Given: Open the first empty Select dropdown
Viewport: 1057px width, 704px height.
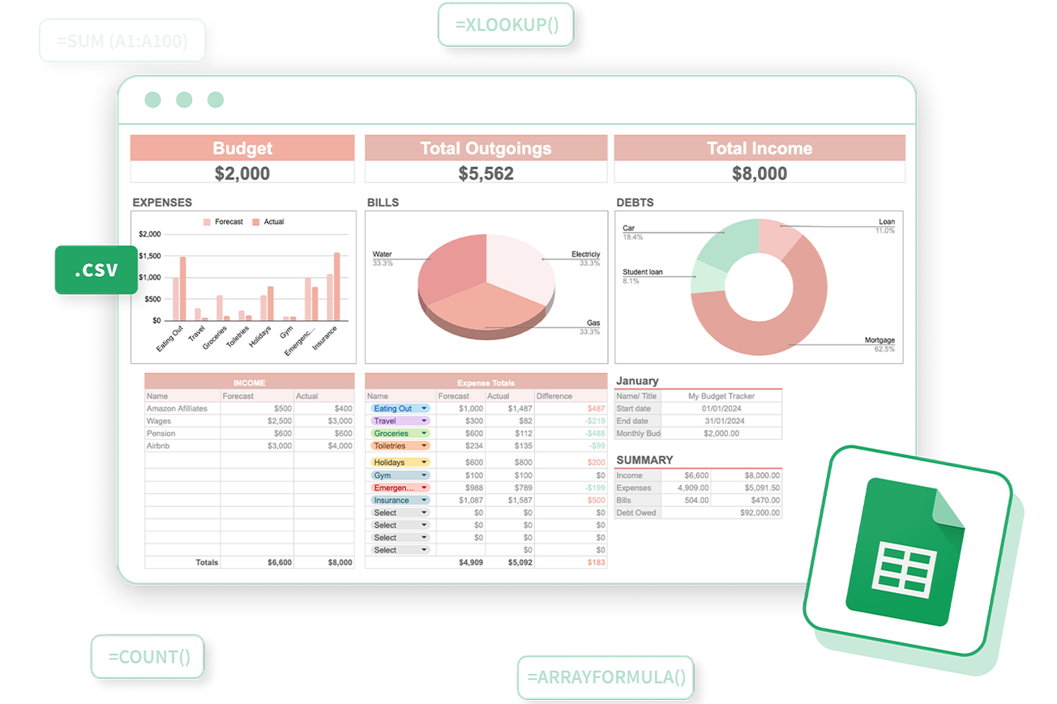Looking at the screenshot, I should coord(400,512).
